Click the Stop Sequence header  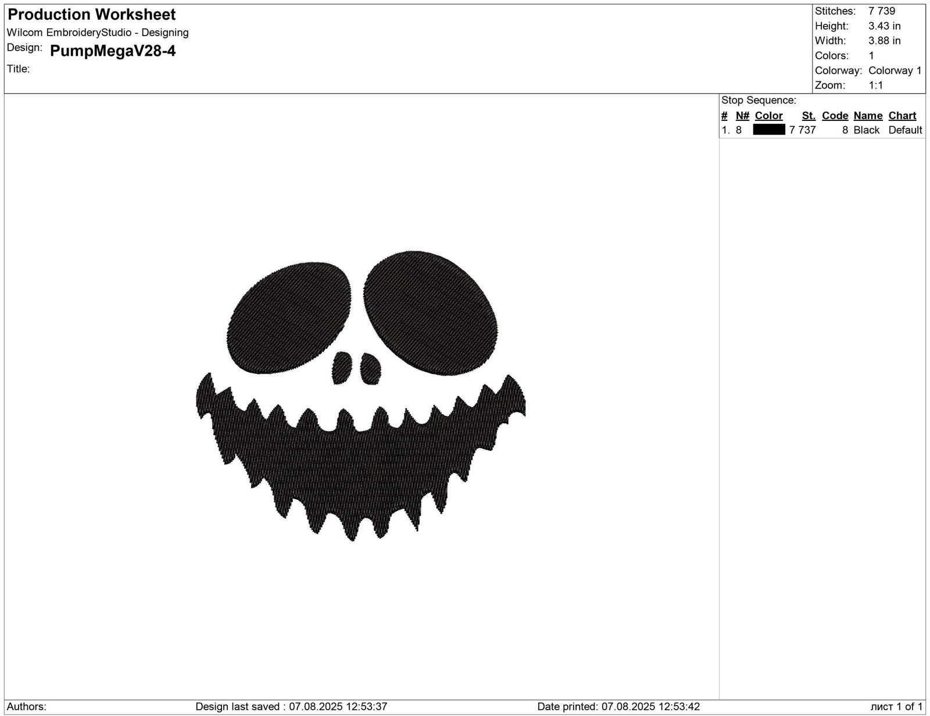[759, 99]
